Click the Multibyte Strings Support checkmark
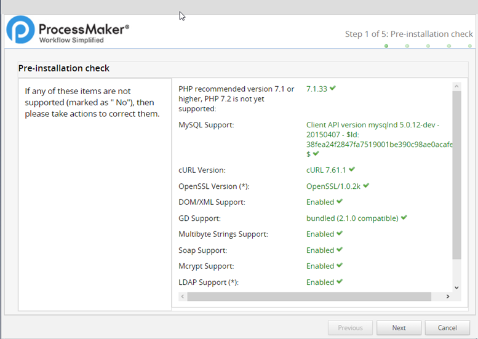Viewport: 478px width, 339px height. [x=340, y=234]
